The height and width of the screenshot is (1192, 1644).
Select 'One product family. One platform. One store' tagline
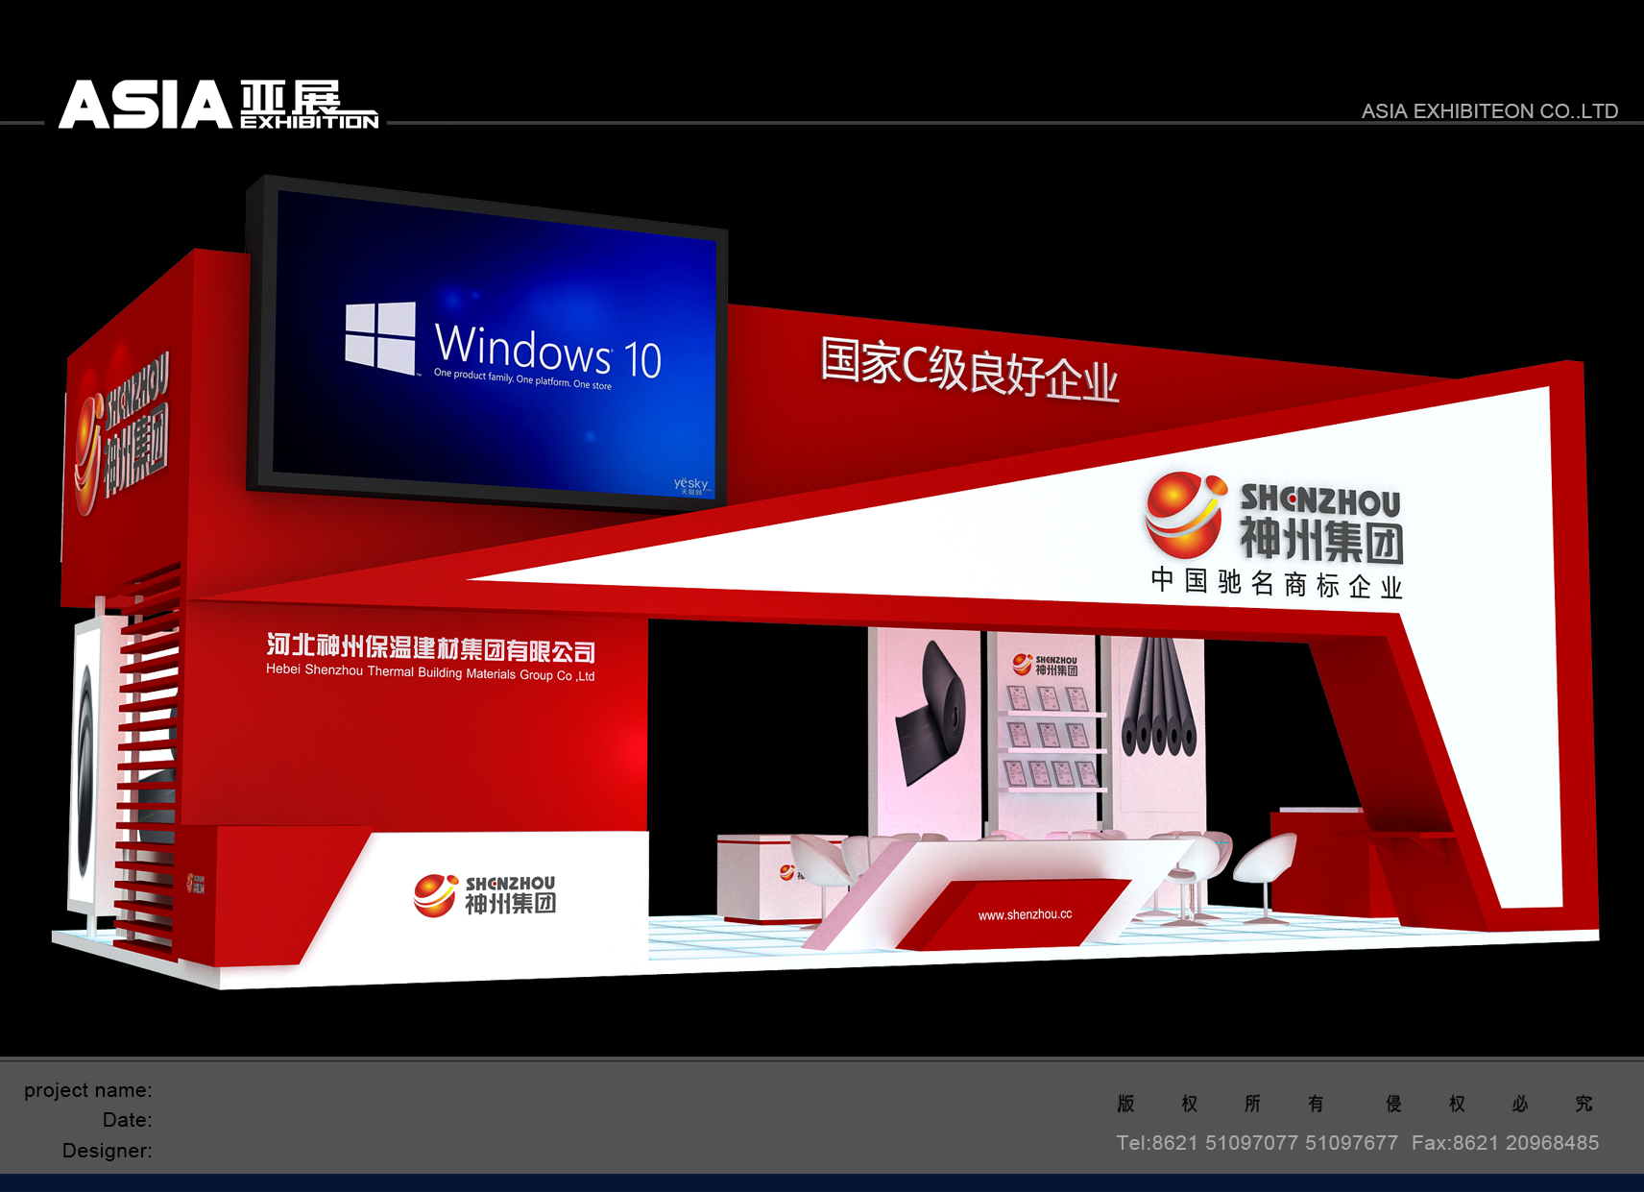pyautogui.click(x=522, y=379)
